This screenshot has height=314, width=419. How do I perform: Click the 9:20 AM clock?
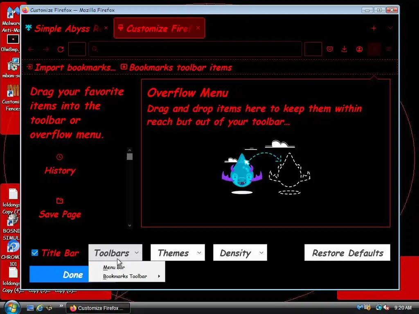click(403, 307)
